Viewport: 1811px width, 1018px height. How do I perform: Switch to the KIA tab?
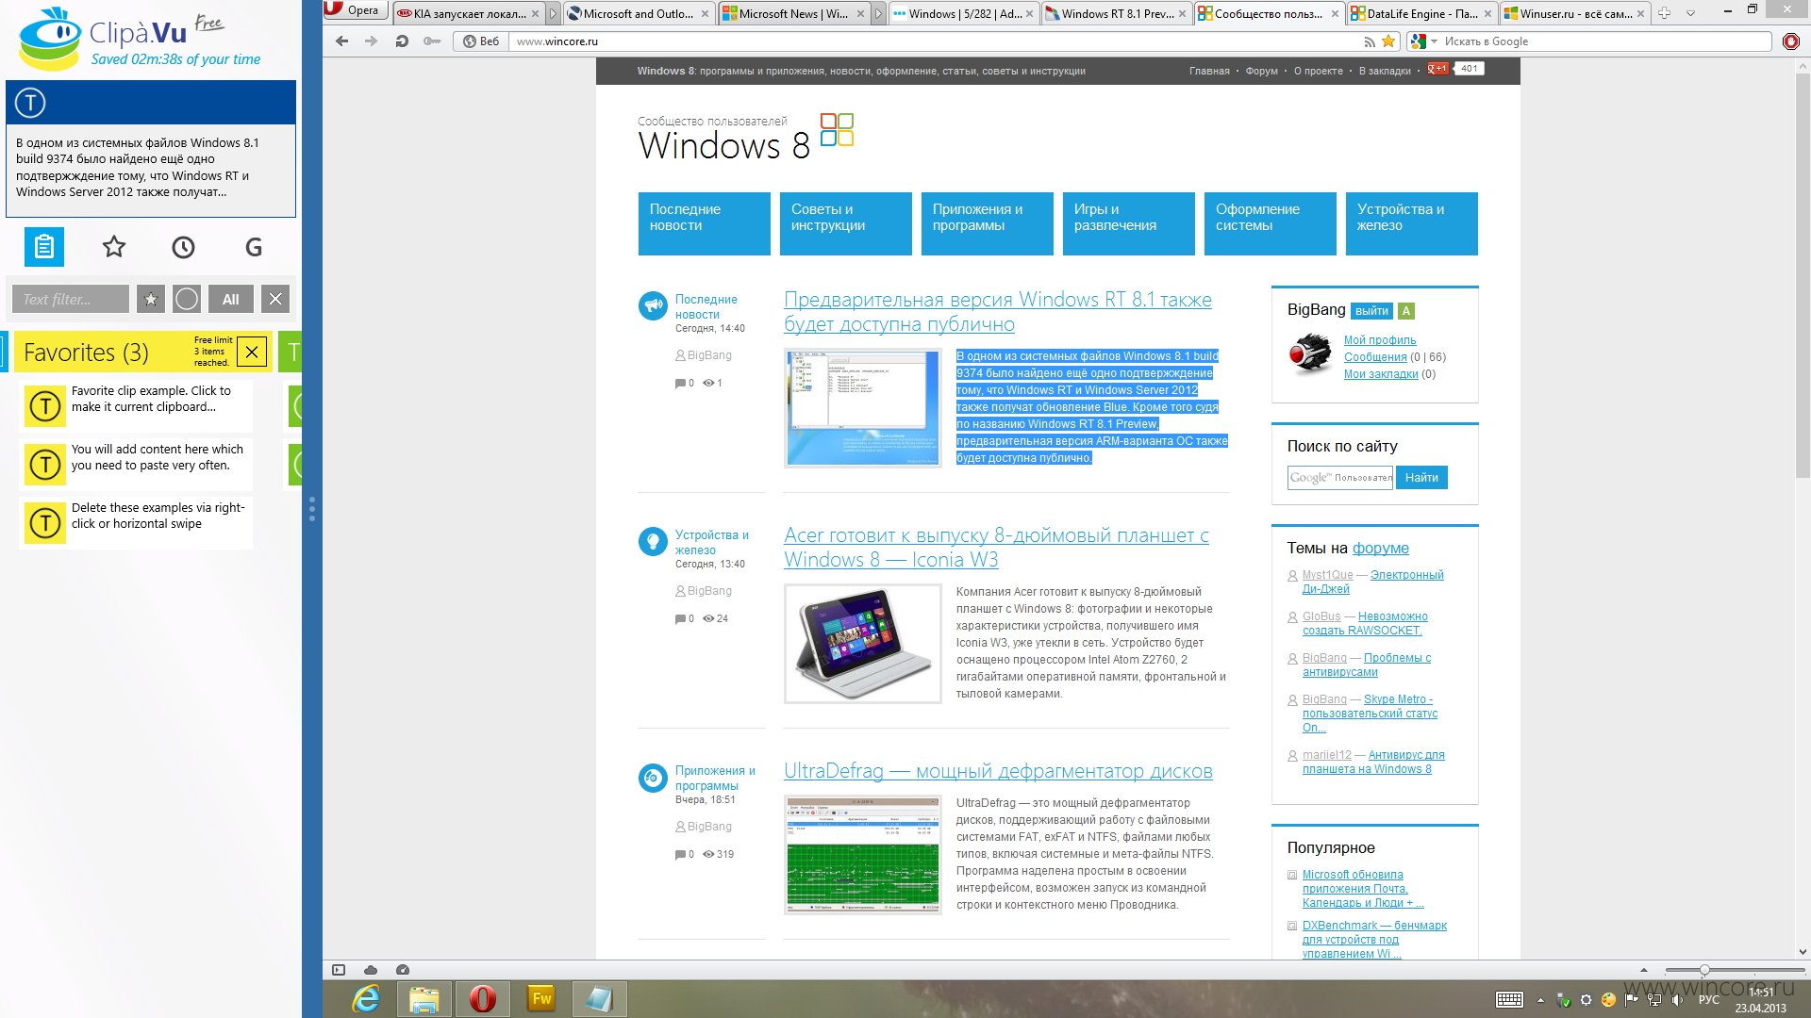point(469,13)
